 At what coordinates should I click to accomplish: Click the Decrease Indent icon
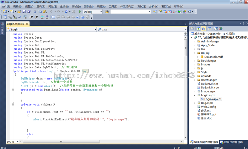point(31,17)
